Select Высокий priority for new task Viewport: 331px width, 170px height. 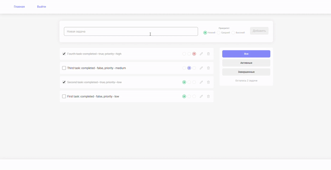(x=233, y=33)
